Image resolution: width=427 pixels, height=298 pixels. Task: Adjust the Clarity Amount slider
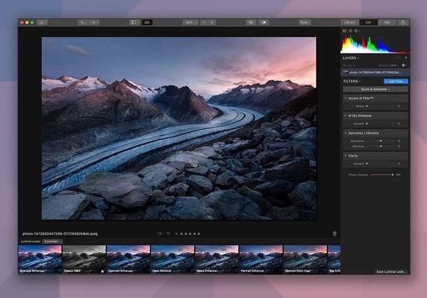(381, 163)
